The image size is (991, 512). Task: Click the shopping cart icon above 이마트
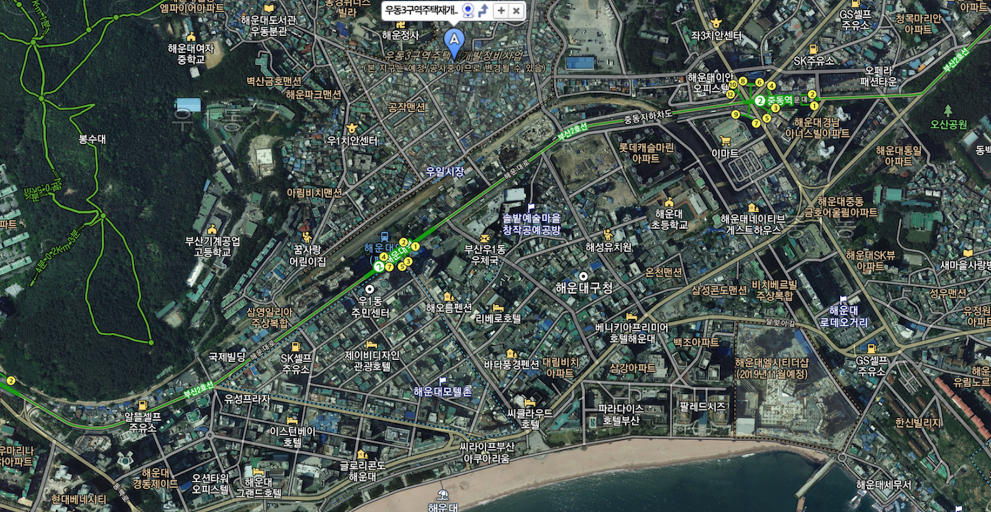pos(724,141)
